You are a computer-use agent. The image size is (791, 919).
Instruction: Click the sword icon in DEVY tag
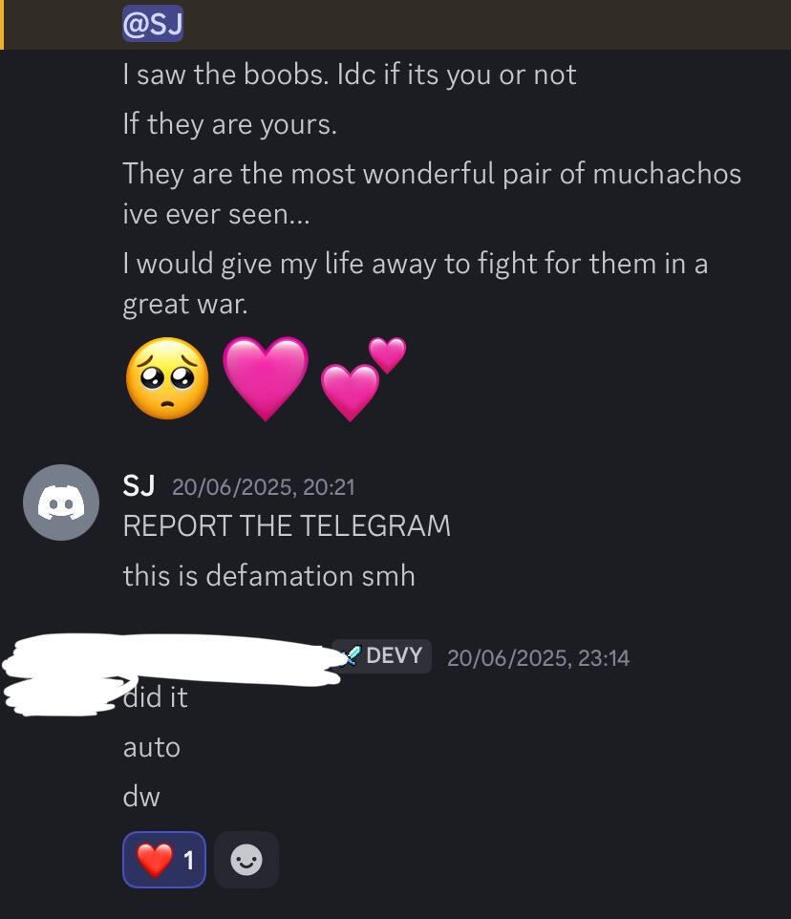351,656
